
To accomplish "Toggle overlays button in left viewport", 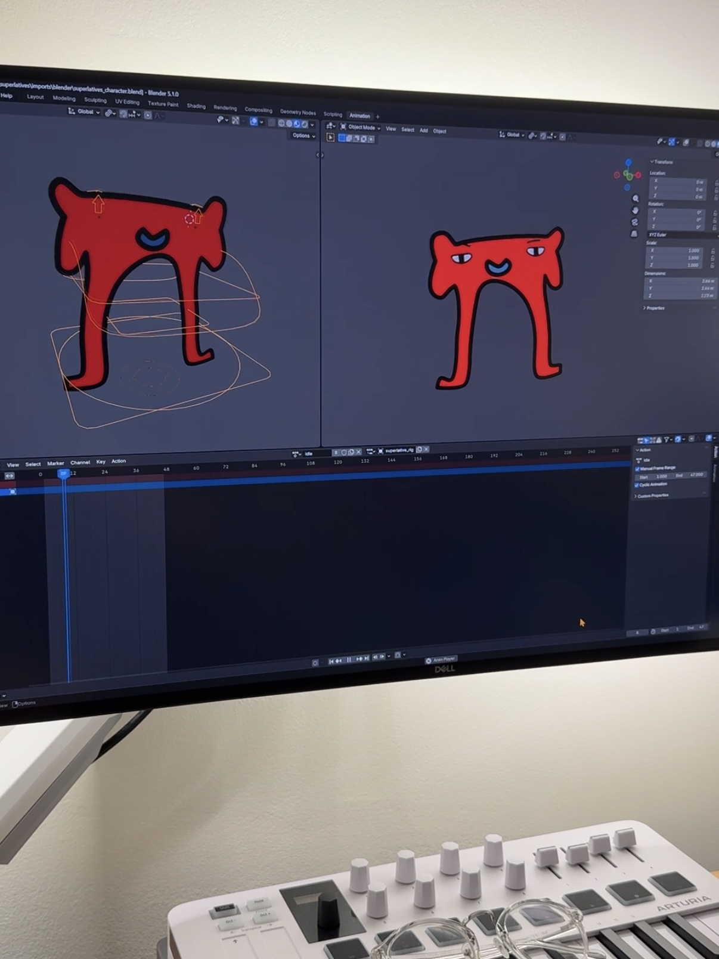I will coord(254,122).
